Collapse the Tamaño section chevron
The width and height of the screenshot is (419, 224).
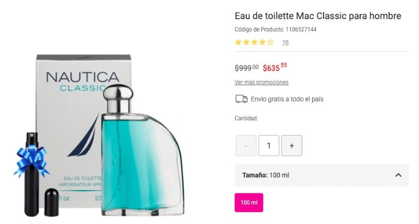tap(398, 175)
